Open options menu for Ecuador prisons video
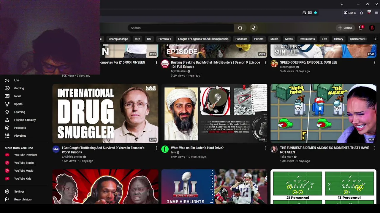The width and height of the screenshot is (380, 213). click(x=156, y=148)
